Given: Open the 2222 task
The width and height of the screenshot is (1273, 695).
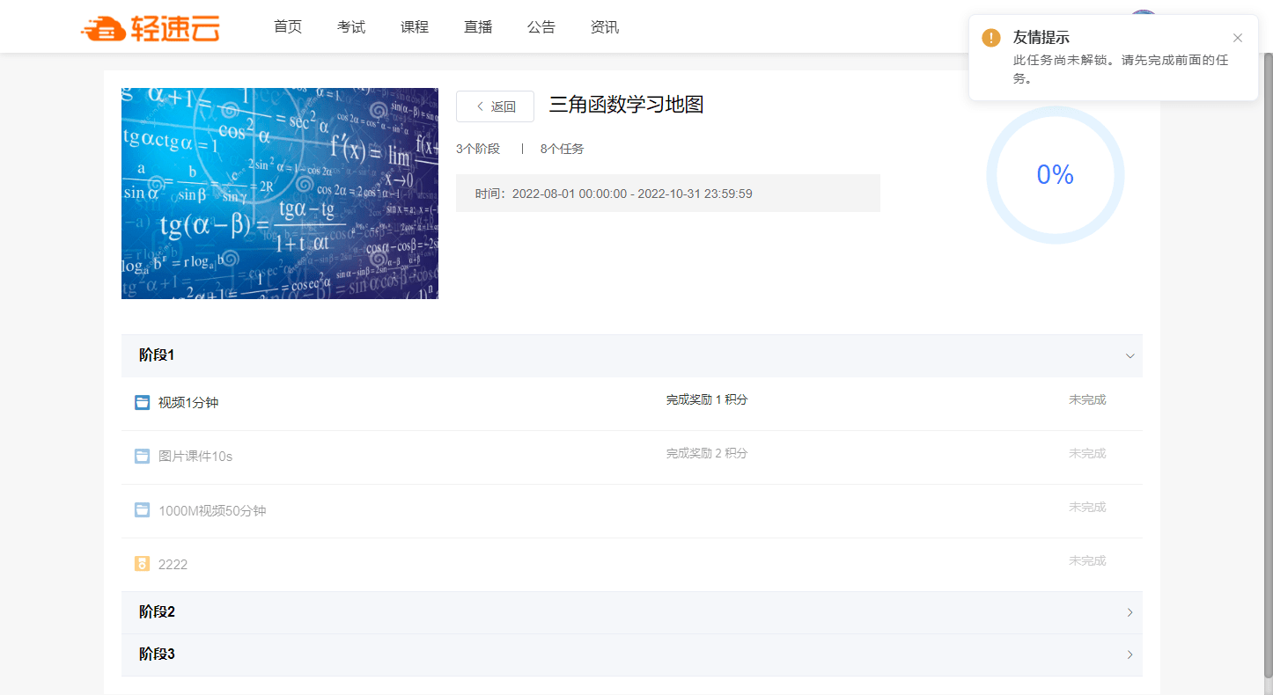Looking at the screenshot, I should [x=173, y=564].
